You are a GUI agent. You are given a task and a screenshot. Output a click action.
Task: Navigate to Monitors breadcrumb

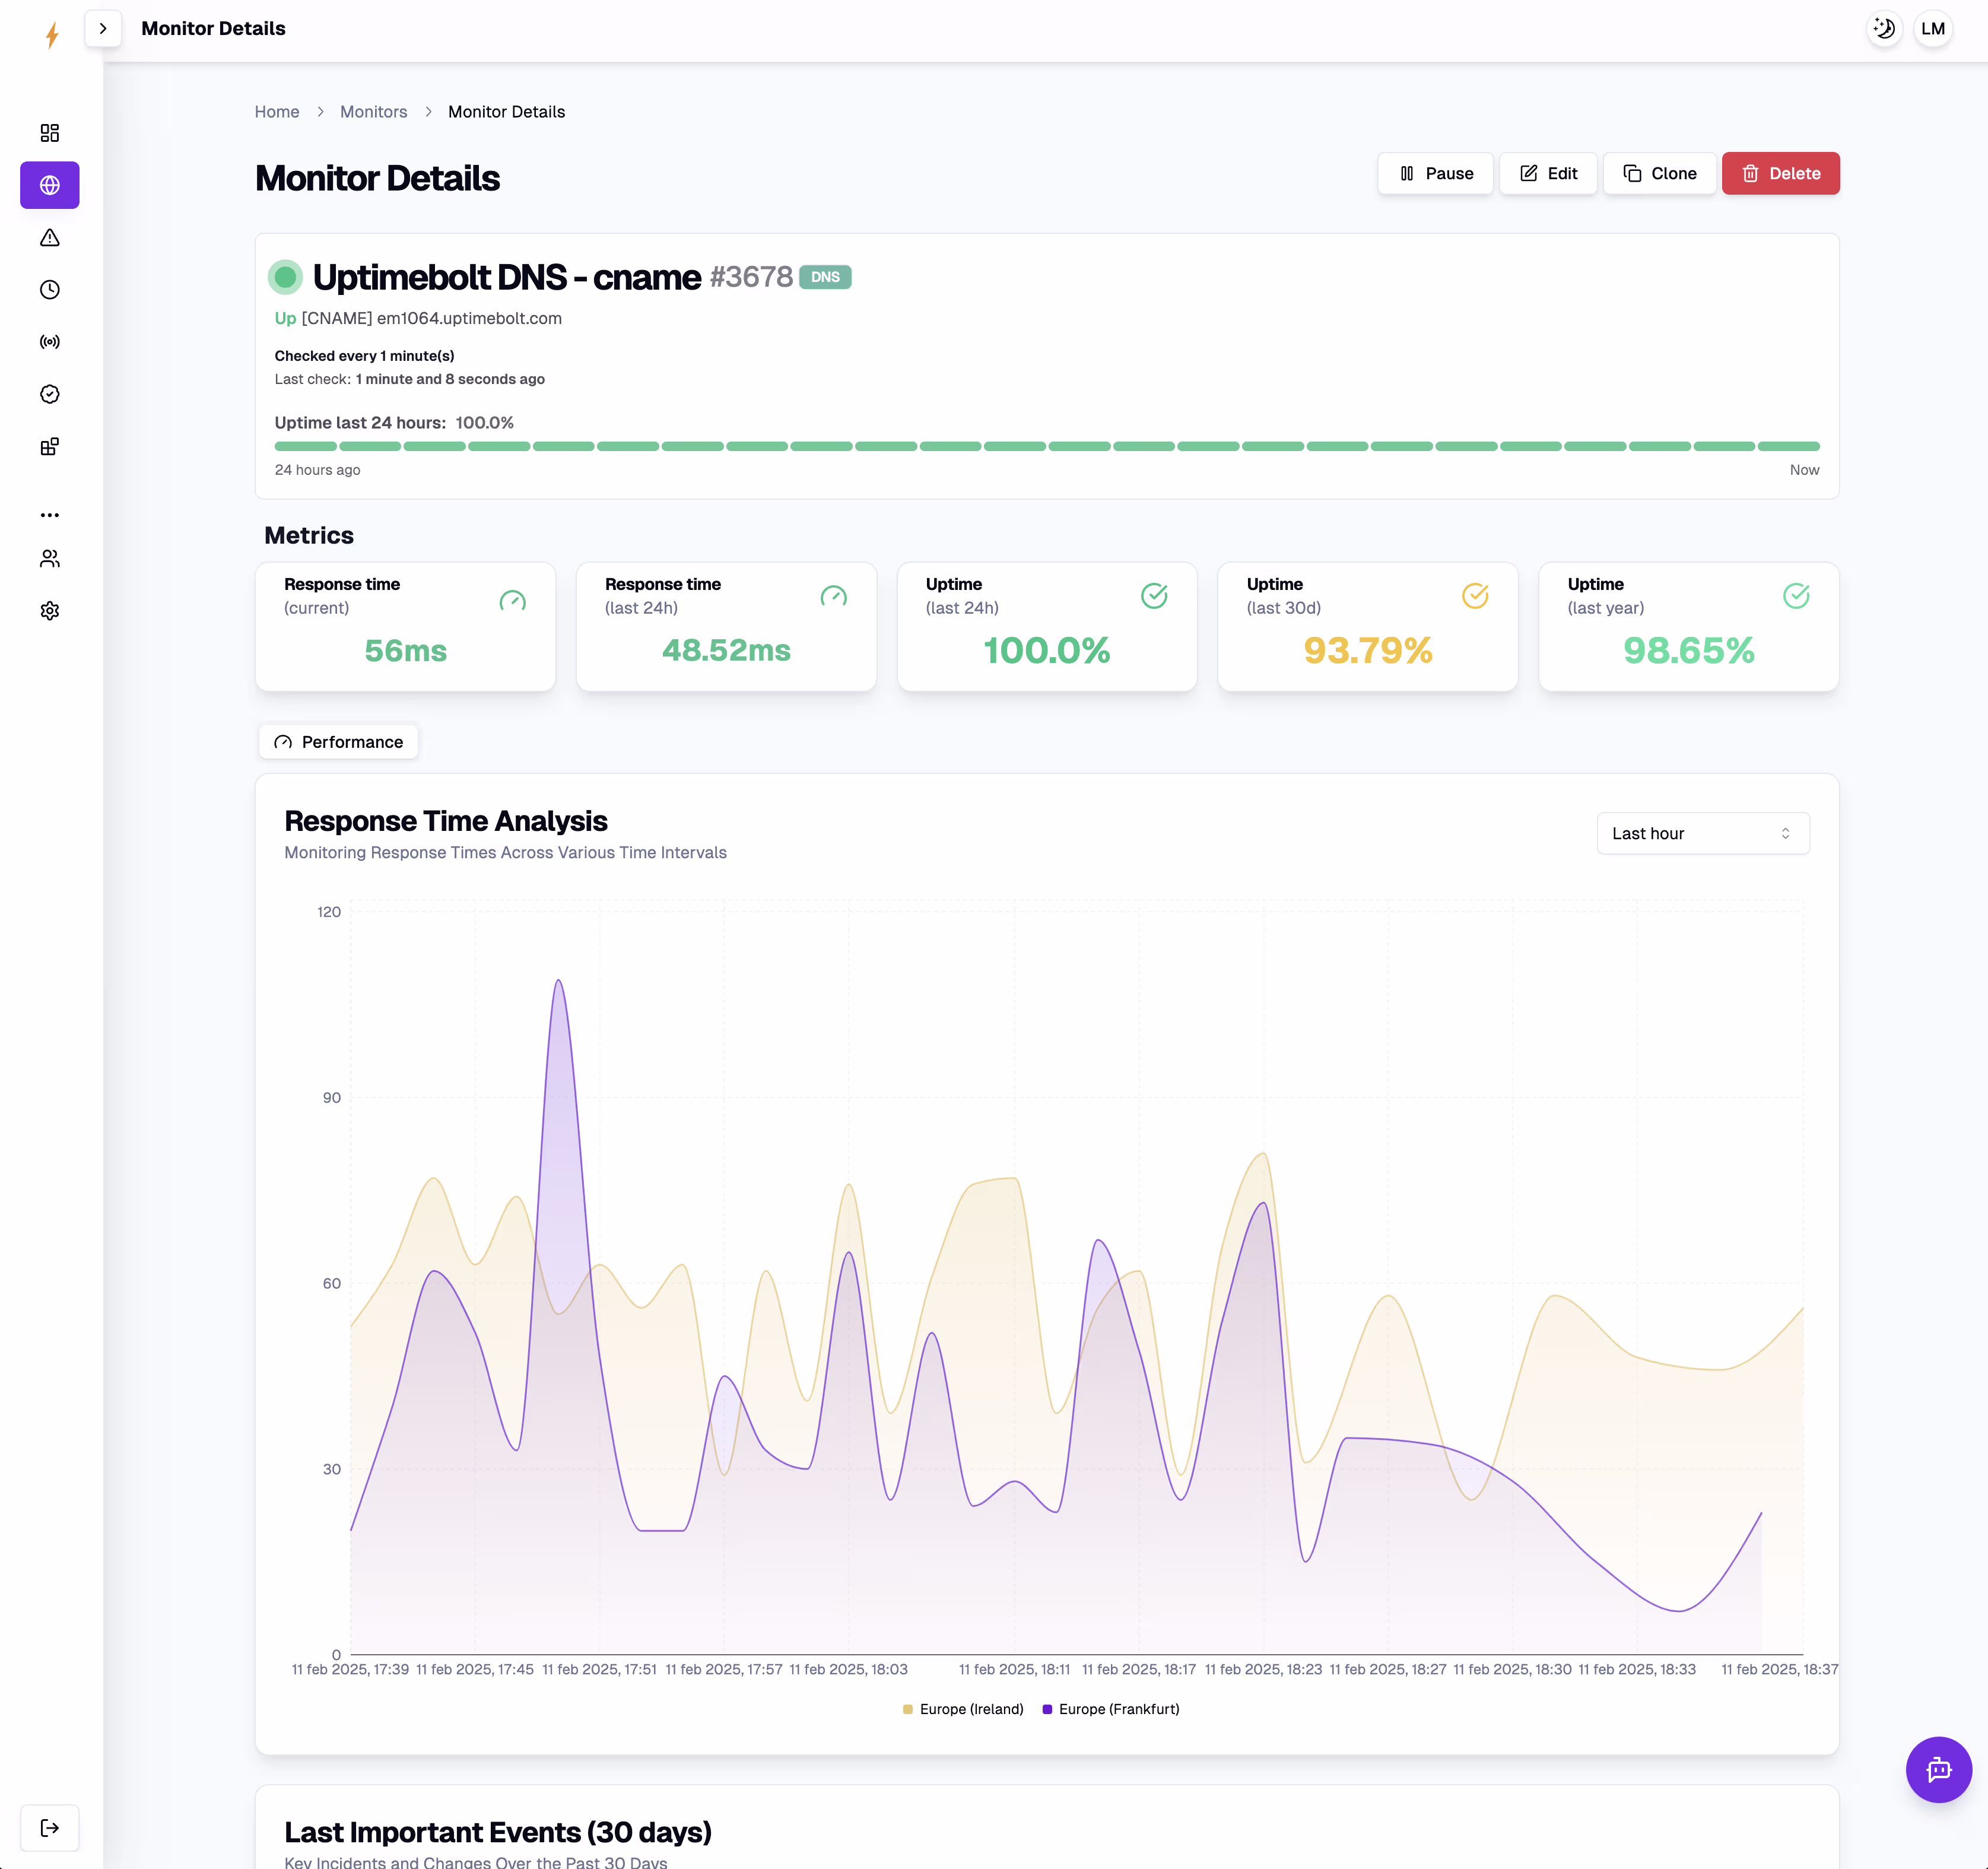(373, 111)
